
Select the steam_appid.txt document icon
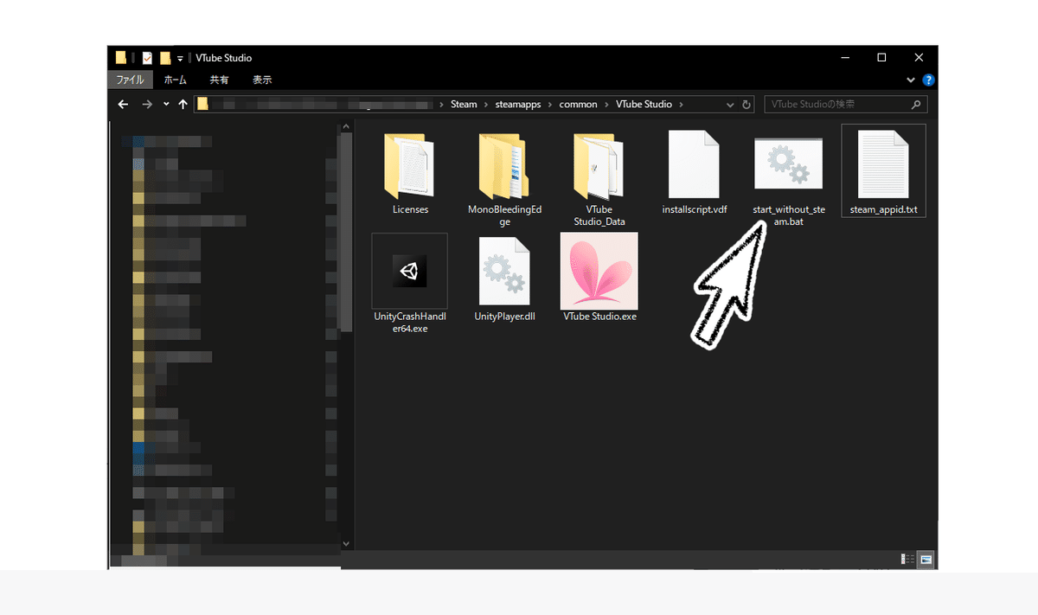tap(883, 164)
